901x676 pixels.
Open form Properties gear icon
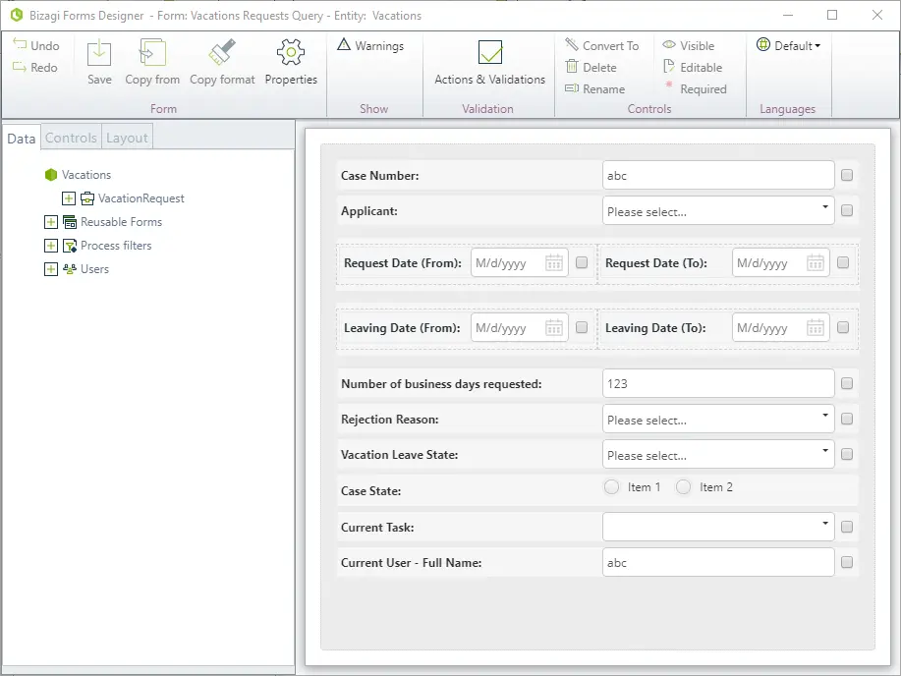[291, 52]
